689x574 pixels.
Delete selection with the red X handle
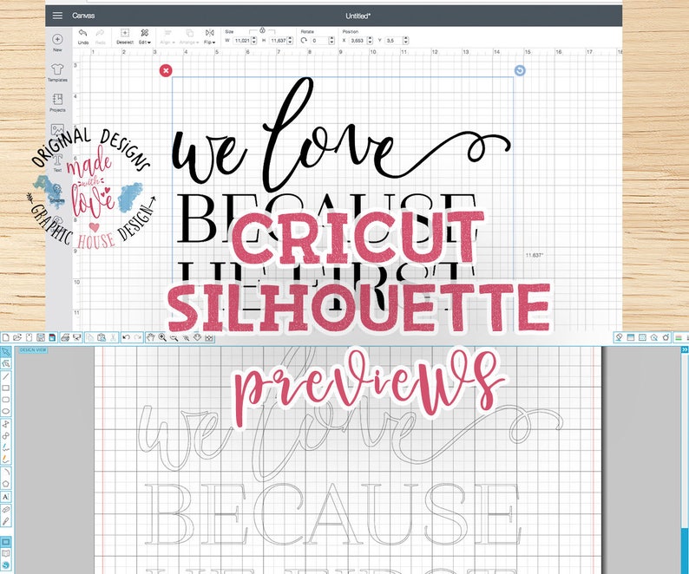pyautogui.click(x=166, y=70)
